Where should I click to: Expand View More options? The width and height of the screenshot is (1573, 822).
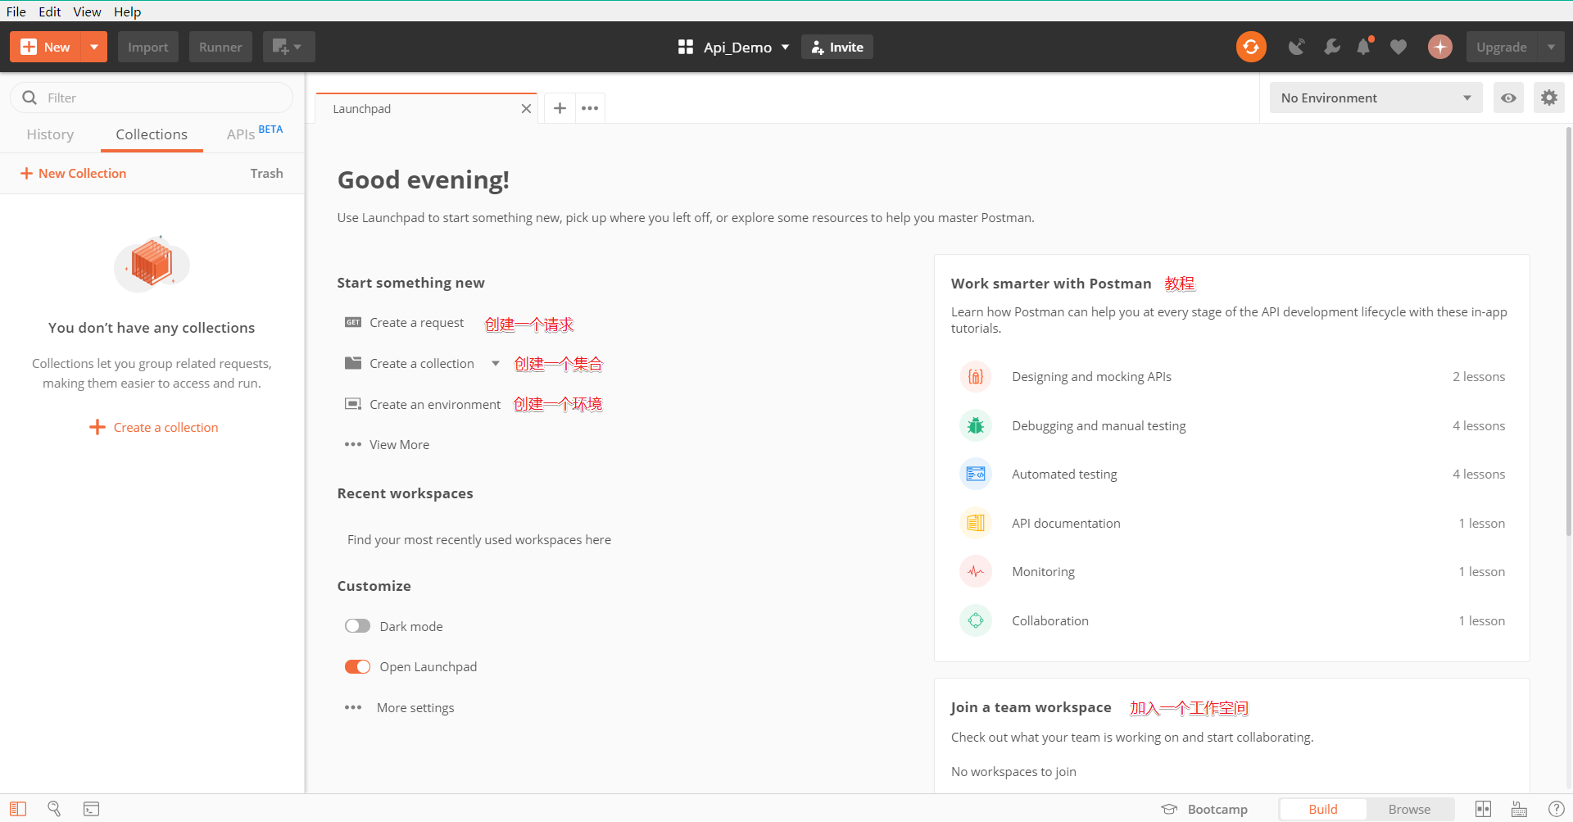click(387, 444)
